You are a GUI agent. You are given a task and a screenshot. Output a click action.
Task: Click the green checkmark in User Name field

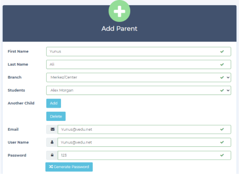222,142
